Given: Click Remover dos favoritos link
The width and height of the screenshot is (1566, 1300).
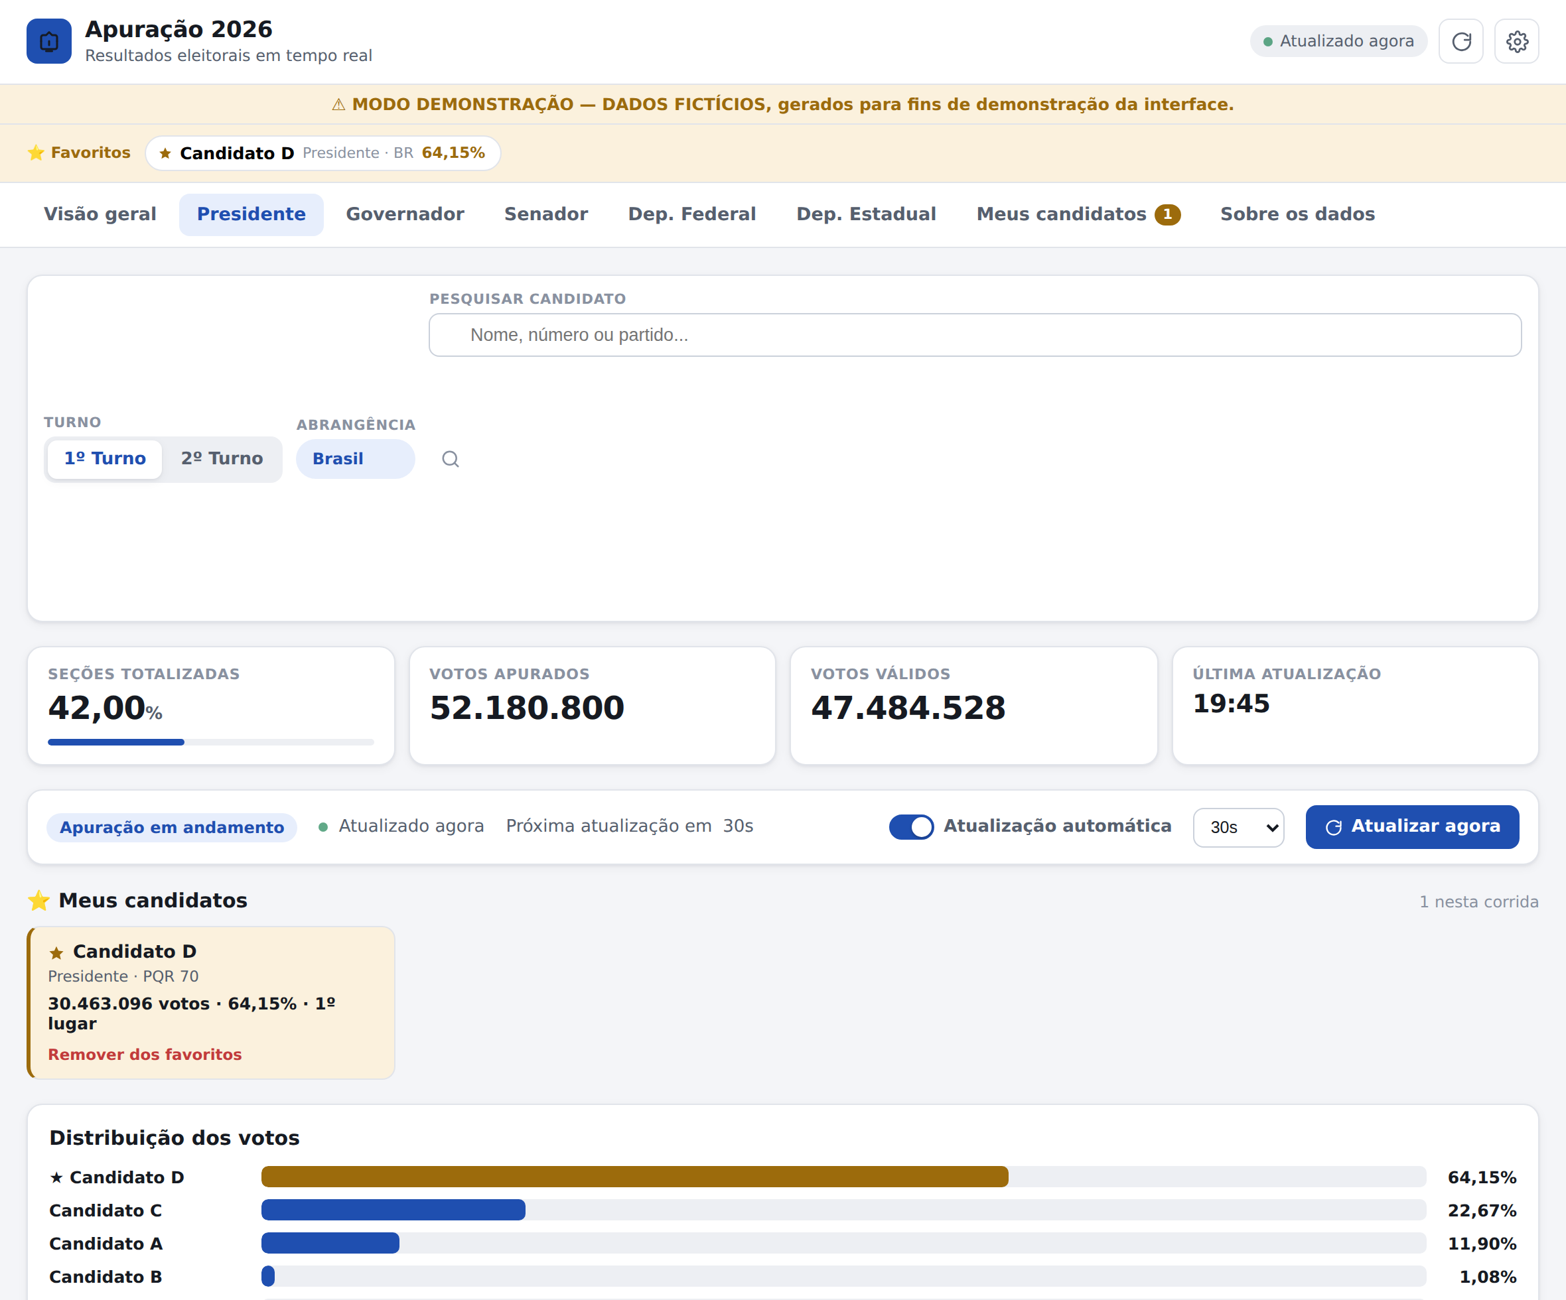Looking at the screenshot, I should [x=145, y=1055].
